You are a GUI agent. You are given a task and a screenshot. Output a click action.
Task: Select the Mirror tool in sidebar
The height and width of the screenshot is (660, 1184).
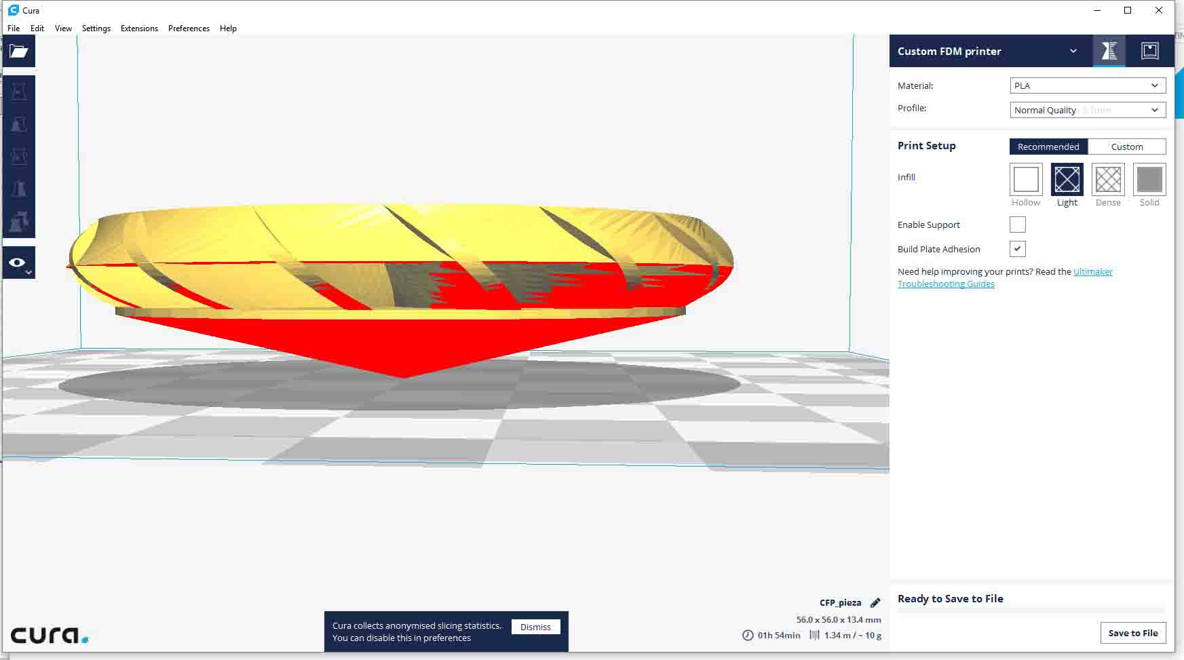18,189
